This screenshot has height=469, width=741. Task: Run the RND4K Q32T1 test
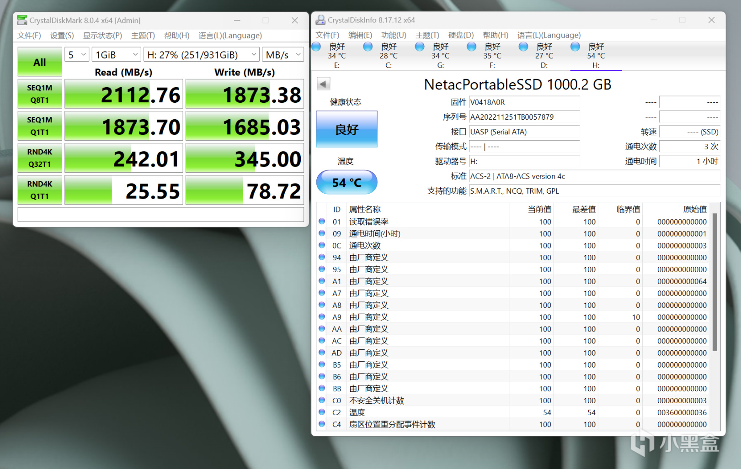click(40, 158)
